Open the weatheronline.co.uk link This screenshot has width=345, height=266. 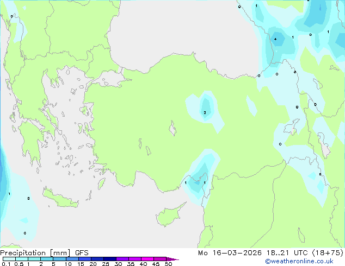pos(299,261)
